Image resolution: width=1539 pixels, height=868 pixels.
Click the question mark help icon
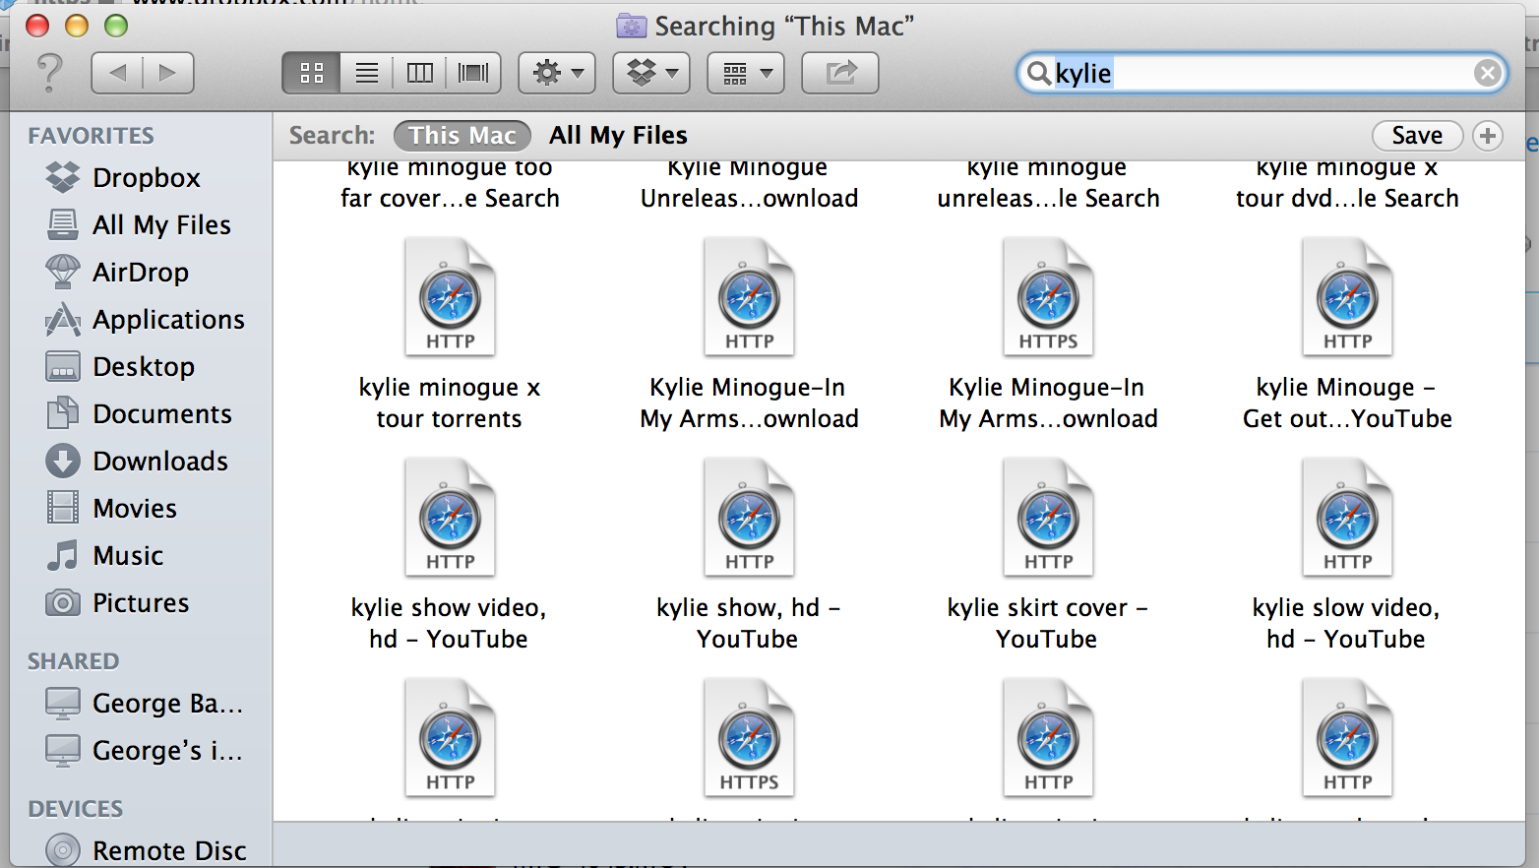(x=48, y=73)
